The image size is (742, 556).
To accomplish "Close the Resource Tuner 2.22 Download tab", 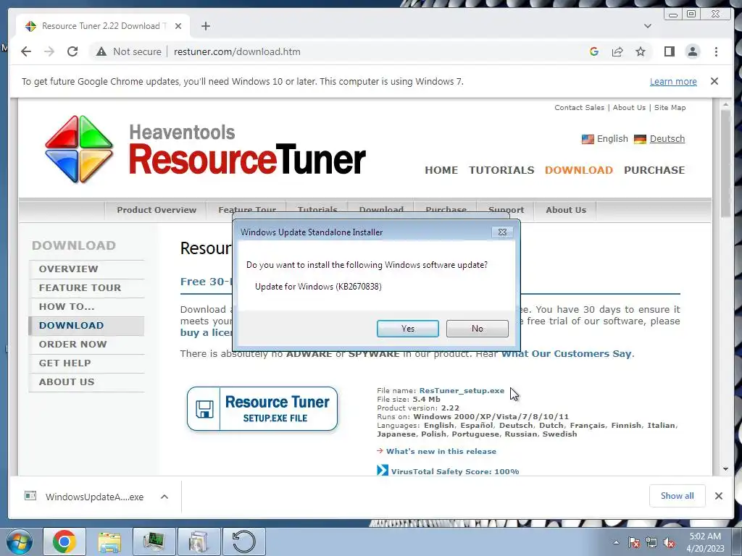I will click(178, 26).
